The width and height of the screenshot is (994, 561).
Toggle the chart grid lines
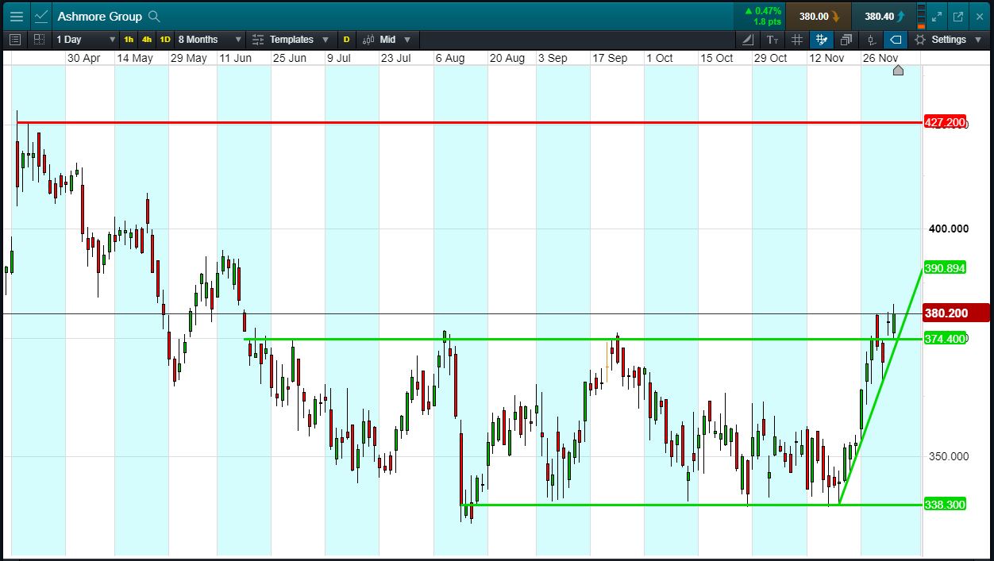click(x=797, y=40)
